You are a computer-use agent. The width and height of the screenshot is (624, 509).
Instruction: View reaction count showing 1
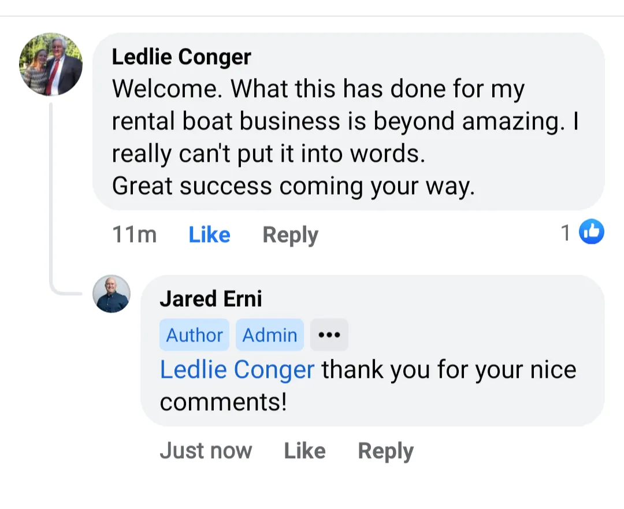point(565,232)
